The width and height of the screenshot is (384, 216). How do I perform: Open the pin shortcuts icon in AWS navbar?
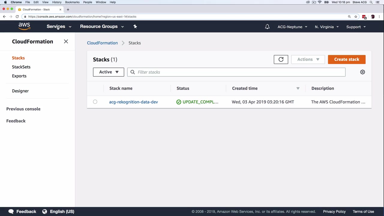[x=135, y=26]
